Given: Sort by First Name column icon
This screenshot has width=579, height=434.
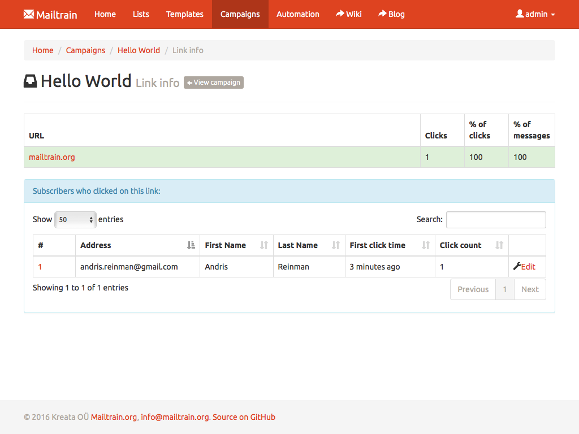Looking at the screenshot, I should (263, 245).
